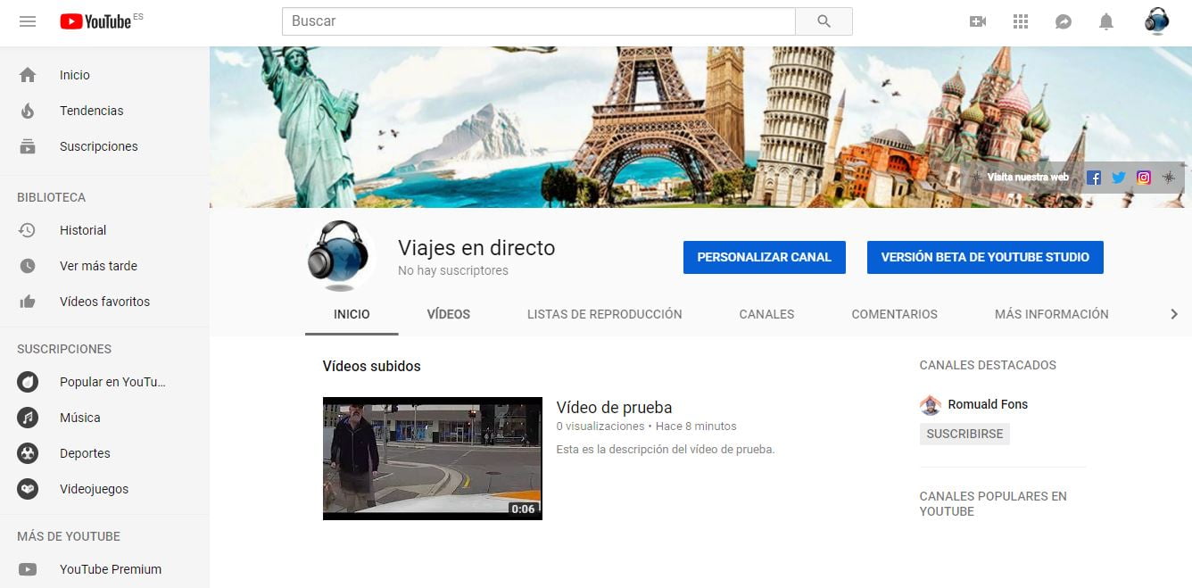The height and width of the screenshot is (588, 1192).
Task: Open the messages share icon
Action: [1064, 21]
